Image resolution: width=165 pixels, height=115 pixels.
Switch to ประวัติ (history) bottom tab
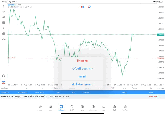72,108
